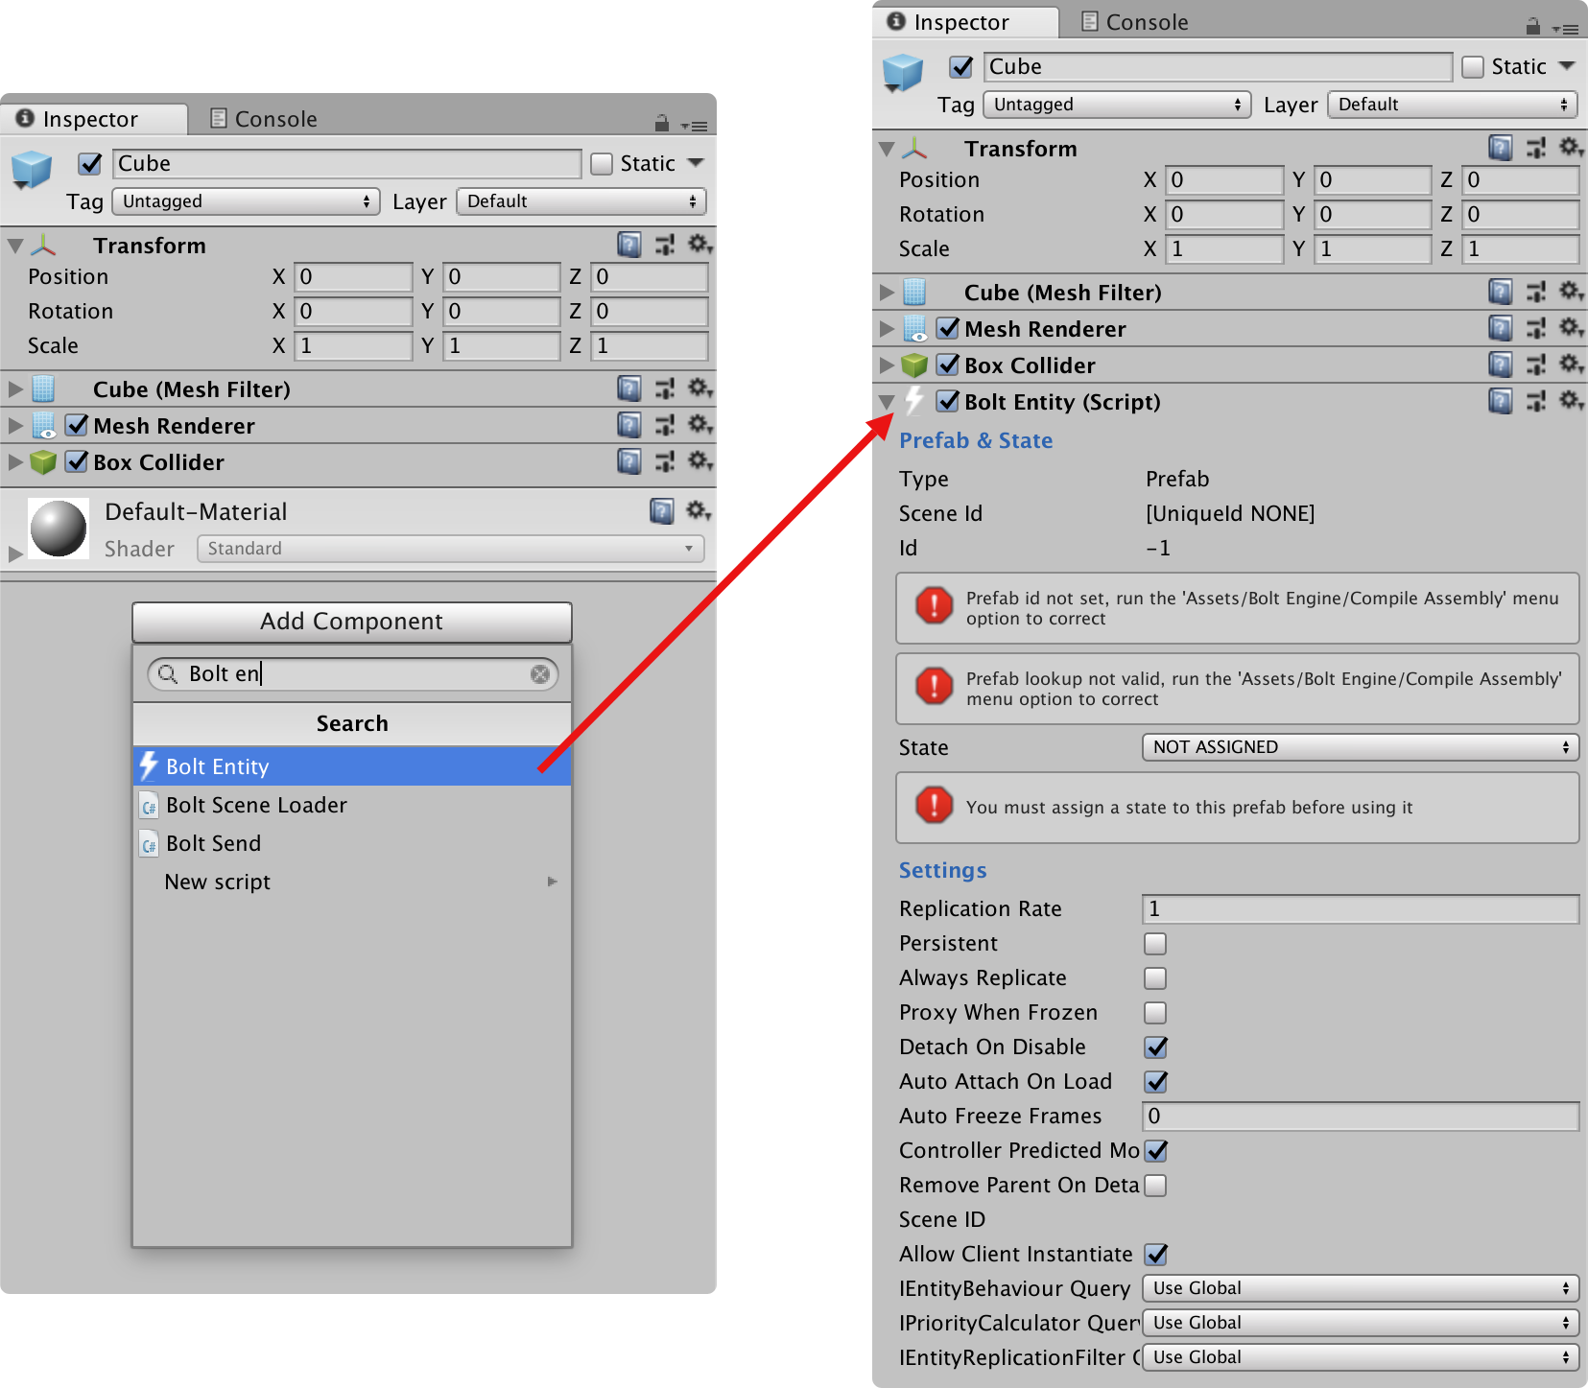Disable the Bolt Entity (Script) component
Screen dimensions: 1588x1388
pos(948,401)
